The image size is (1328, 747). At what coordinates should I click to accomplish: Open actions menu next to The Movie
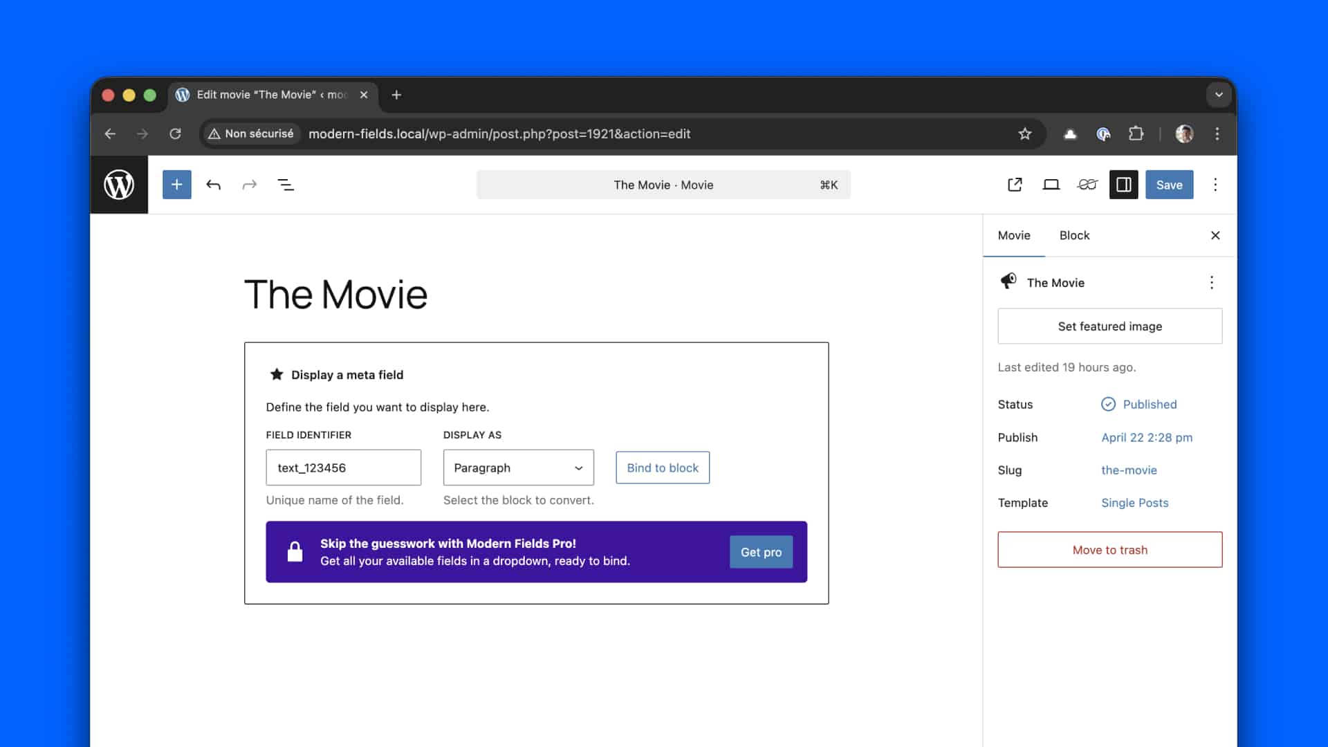point(1212,282)
